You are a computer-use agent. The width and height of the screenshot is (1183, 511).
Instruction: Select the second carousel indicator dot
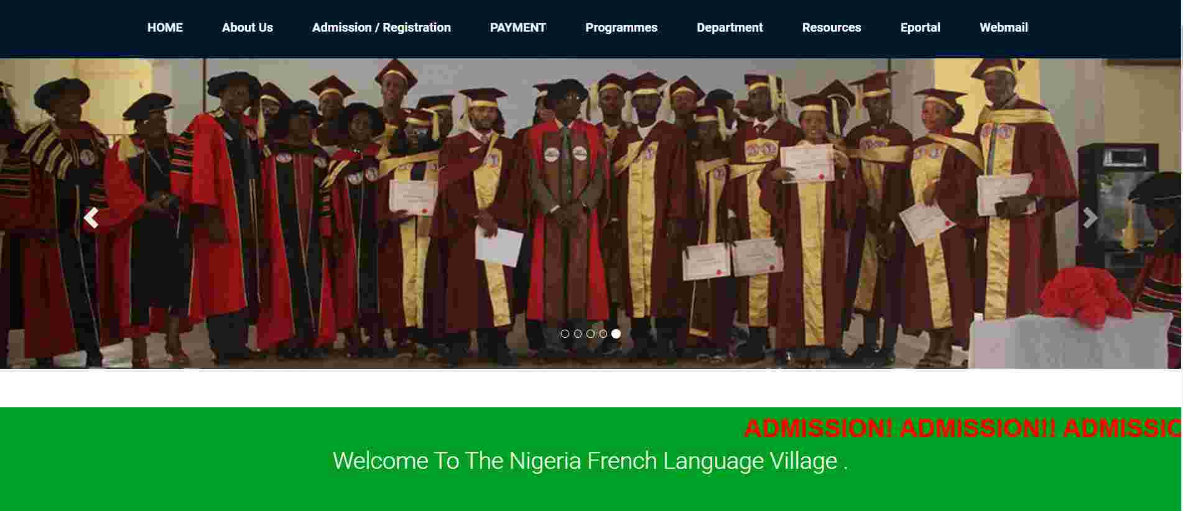point(578,334)
